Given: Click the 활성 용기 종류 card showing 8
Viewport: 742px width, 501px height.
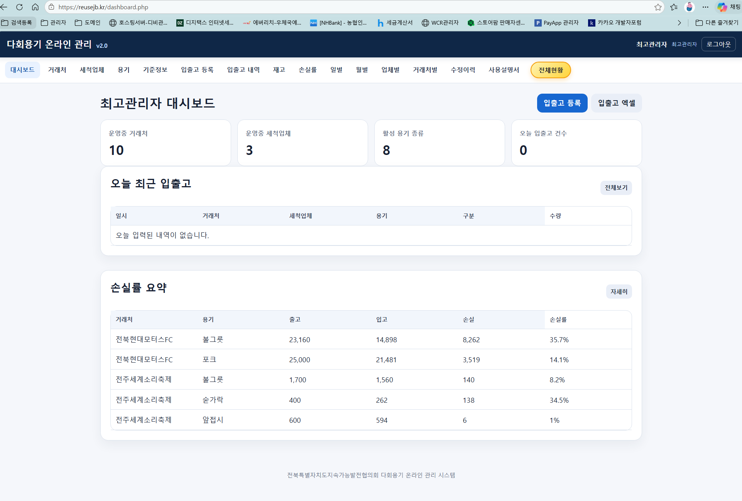Looking at the screenshot, I should (439, 143).
